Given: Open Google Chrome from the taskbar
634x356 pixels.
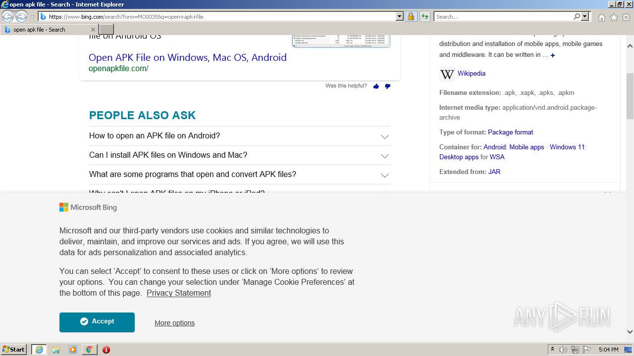Looking at the screenshot, I should 89,350.
